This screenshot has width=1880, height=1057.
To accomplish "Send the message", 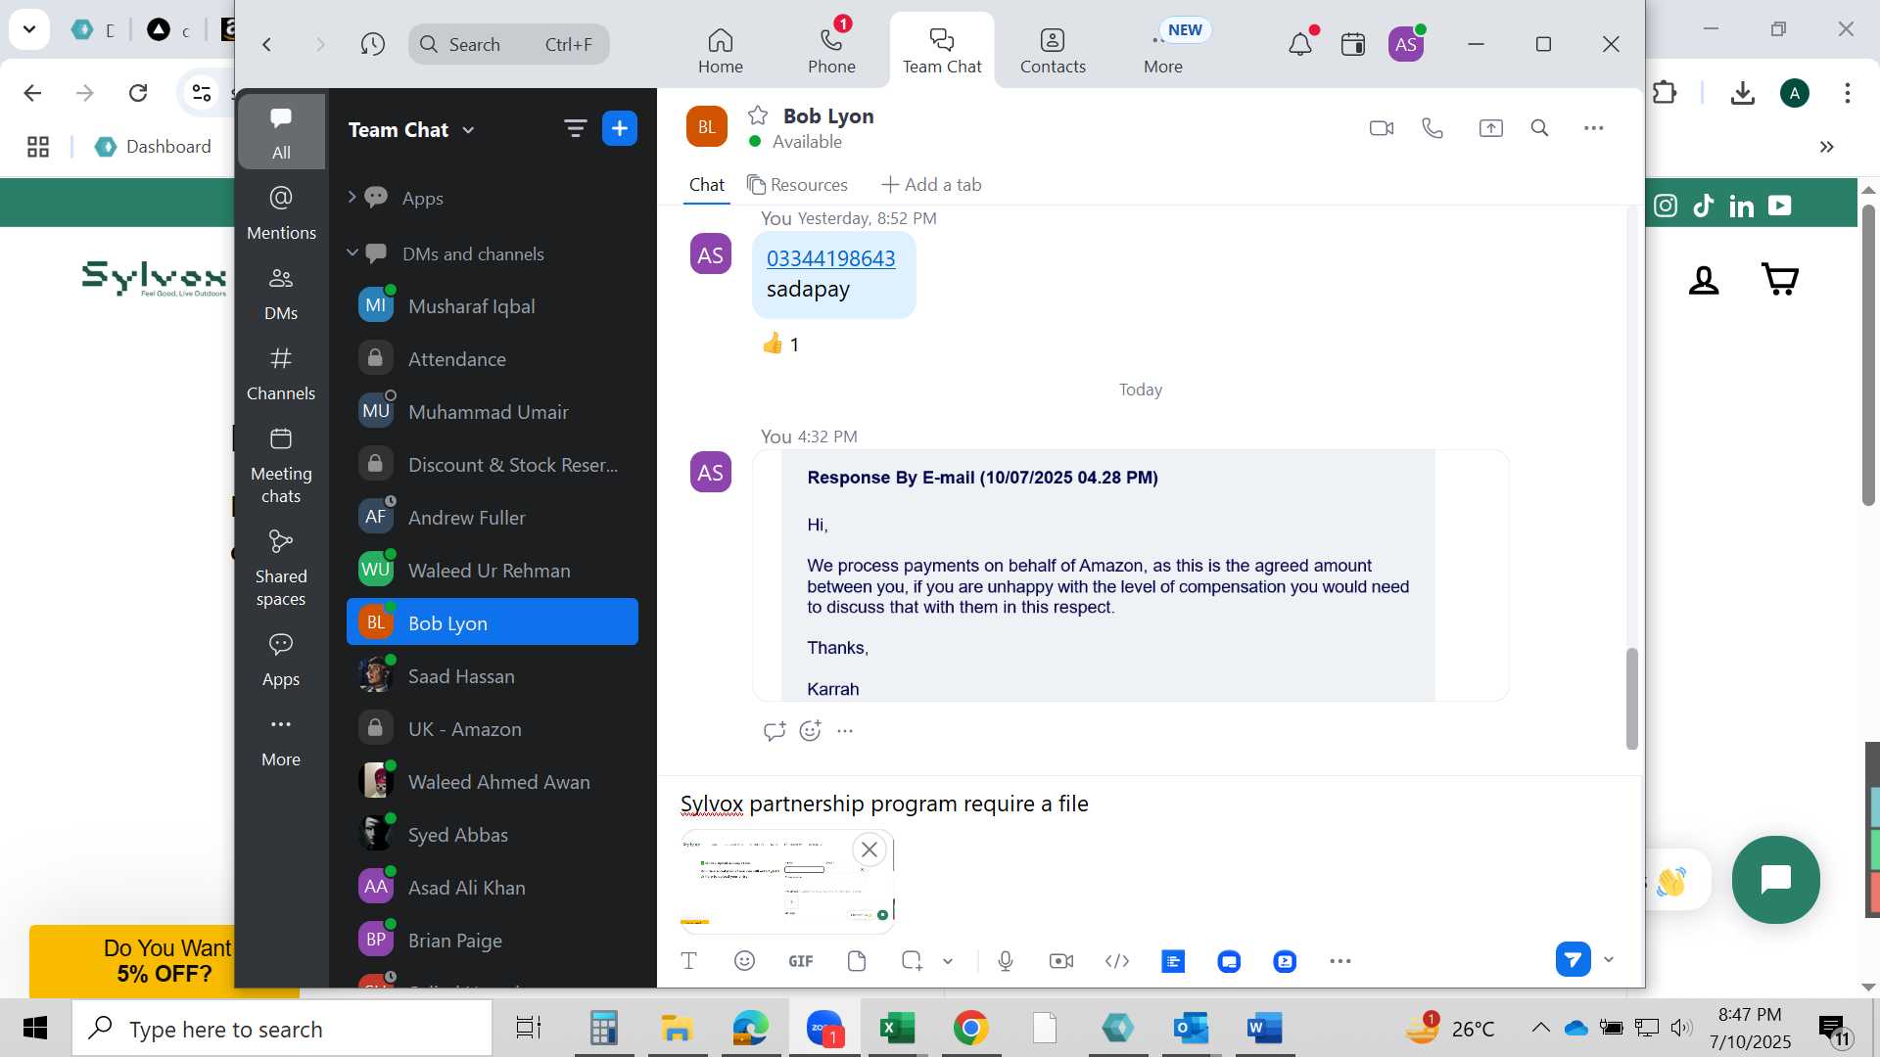I will point(1573,959).
